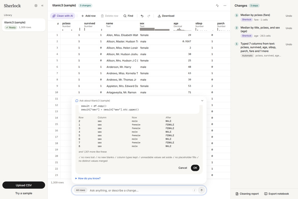Click the undo arrow icon
Viewport: 298px width, 199px height.
[142, 16]
